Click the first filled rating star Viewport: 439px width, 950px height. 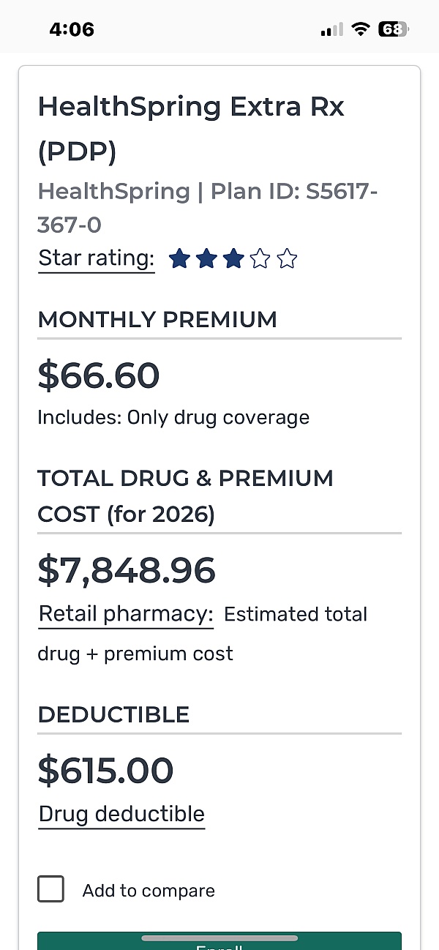point(179,259)
